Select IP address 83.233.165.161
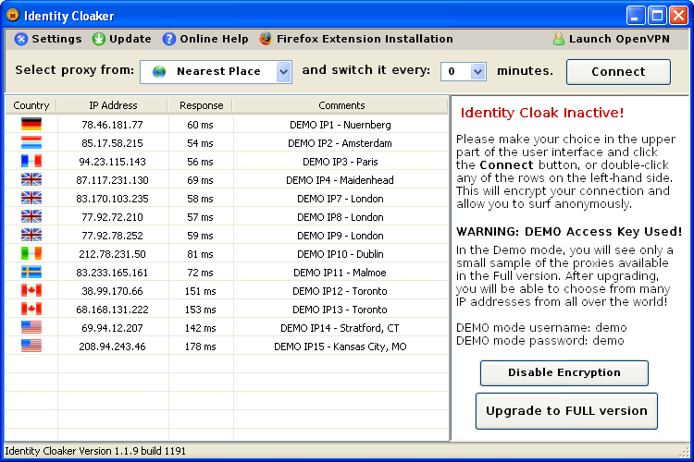The image size is (694, 462). (112, 273)
